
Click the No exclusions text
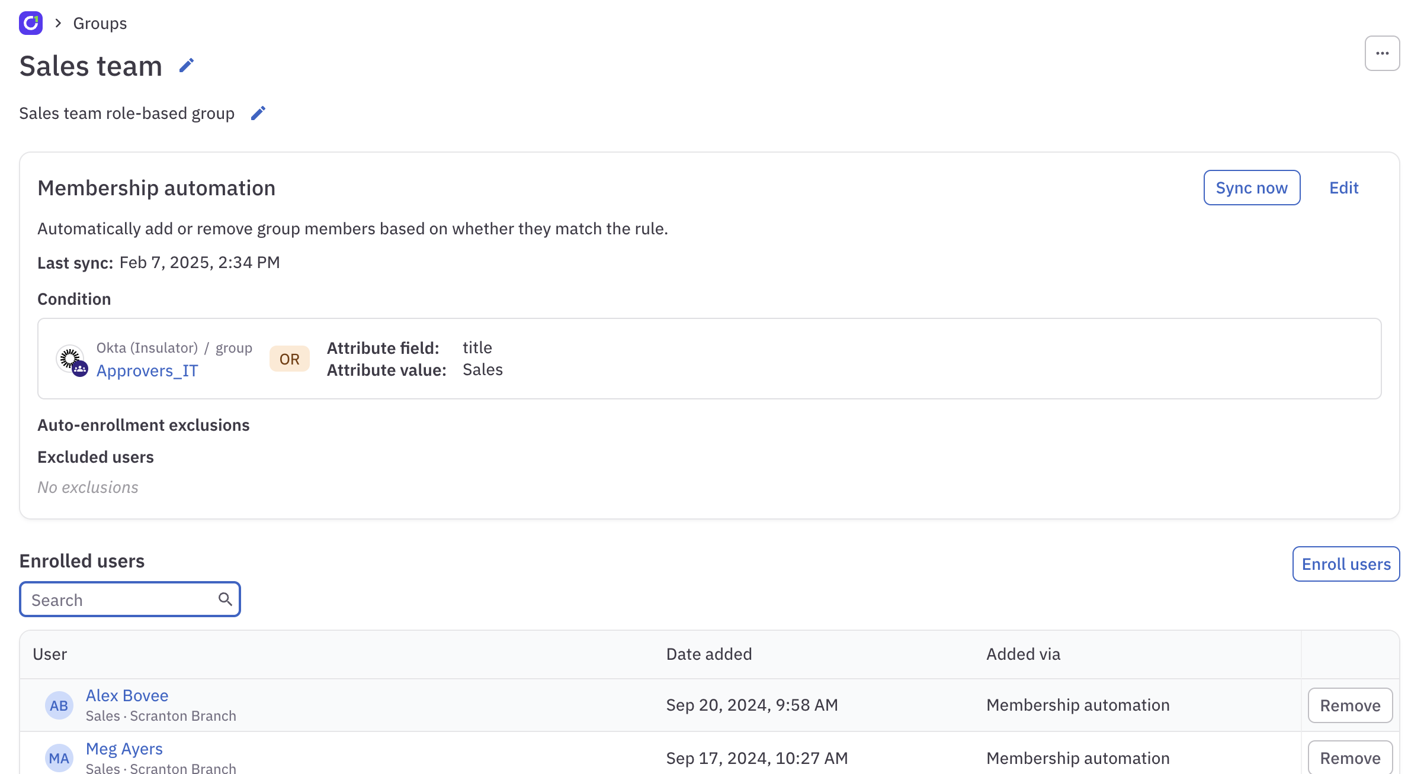coord(88,487)
